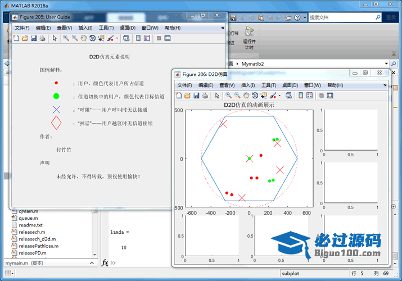The height and width of the screenshot is (281, 402).
Task: Open 工具(T) menu in Figure 205
Action: point(106,28)
